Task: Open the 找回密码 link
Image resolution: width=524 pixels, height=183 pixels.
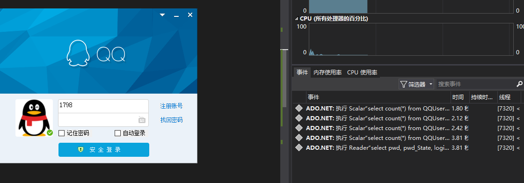Action: tap(171, 120)
